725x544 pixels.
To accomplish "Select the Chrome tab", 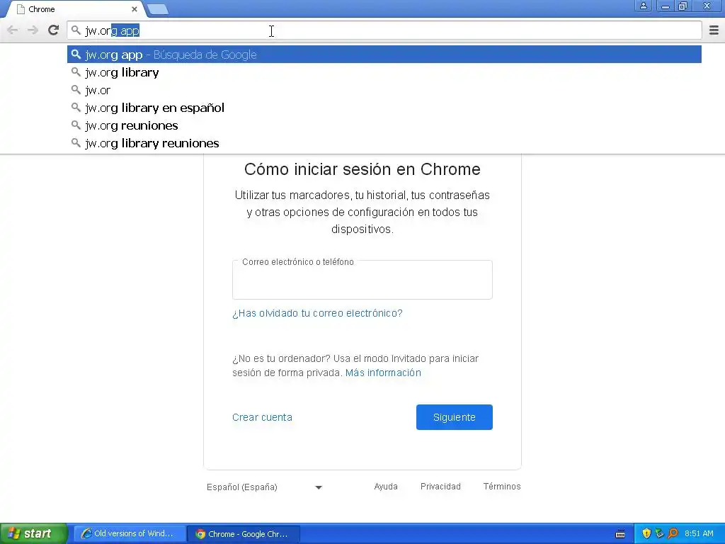I will coord(76,9).
